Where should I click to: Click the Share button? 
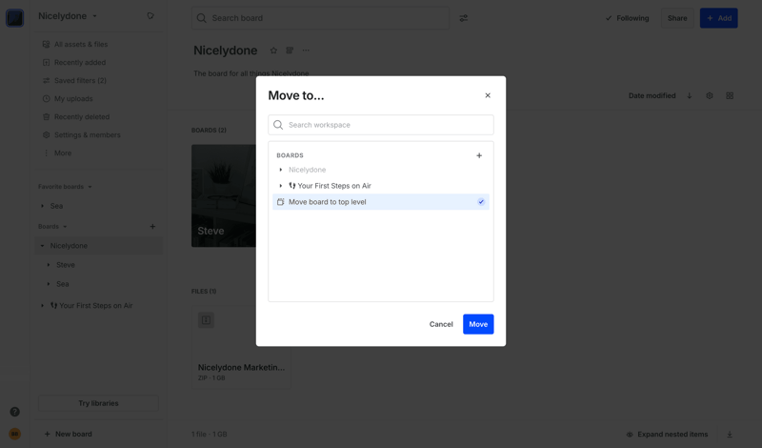point(677,18)
